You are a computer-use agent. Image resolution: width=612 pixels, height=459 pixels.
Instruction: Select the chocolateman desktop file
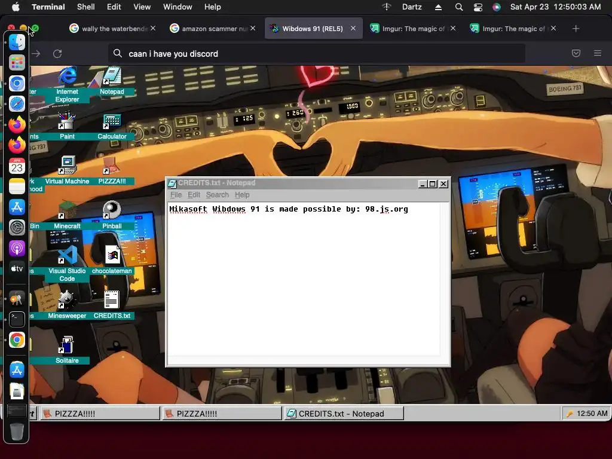pyautogui.click(x=112, y=259)
